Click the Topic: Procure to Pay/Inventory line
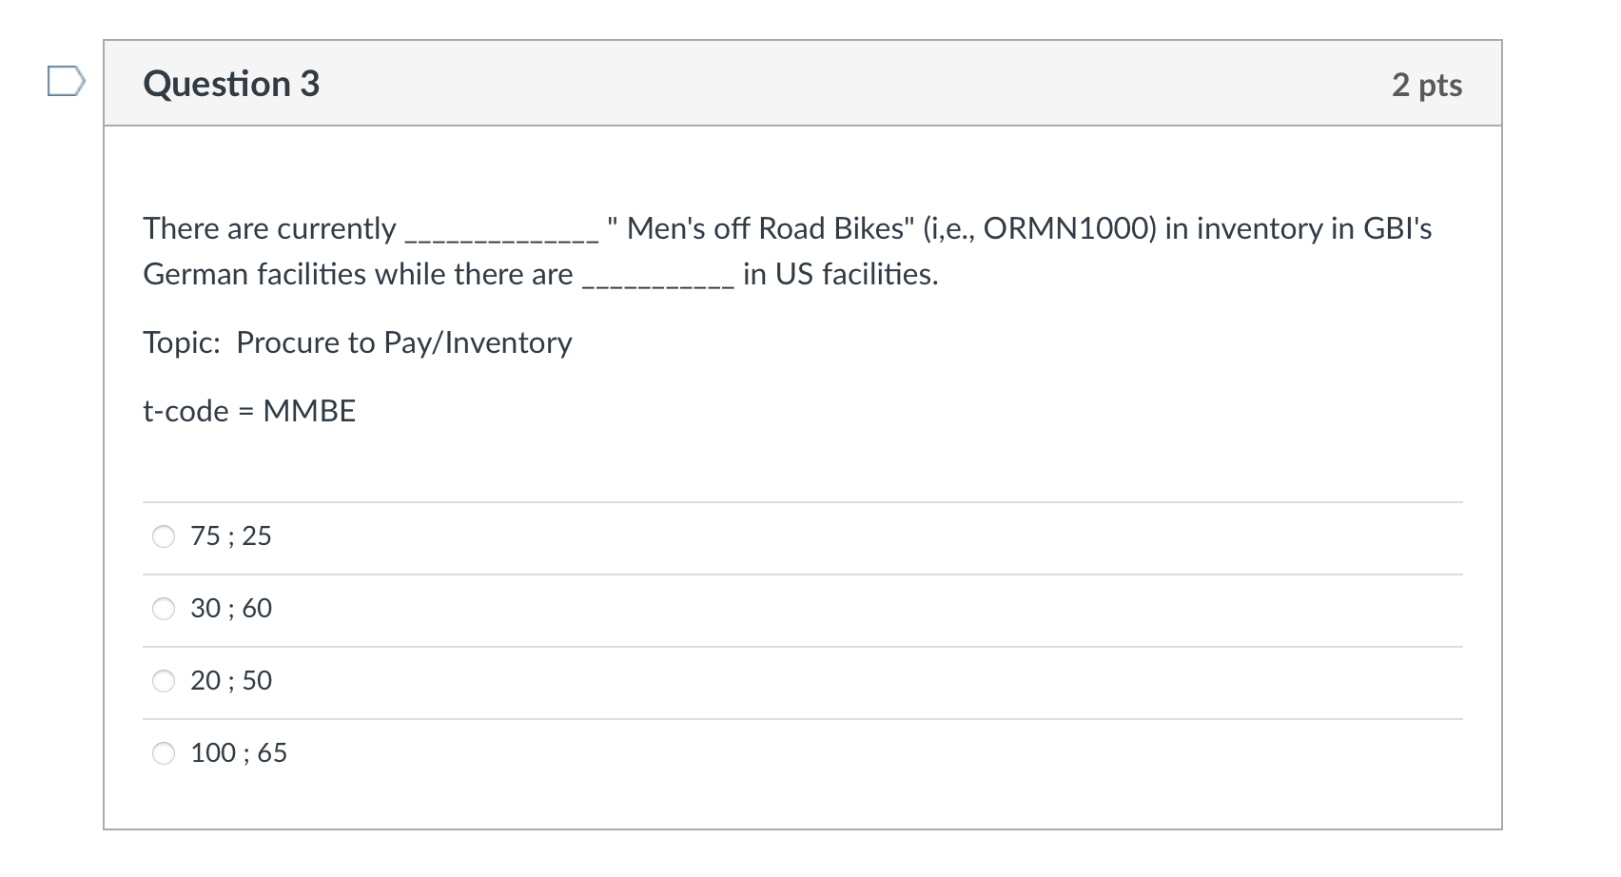The image size is (1621, 877). coord(357,342)
